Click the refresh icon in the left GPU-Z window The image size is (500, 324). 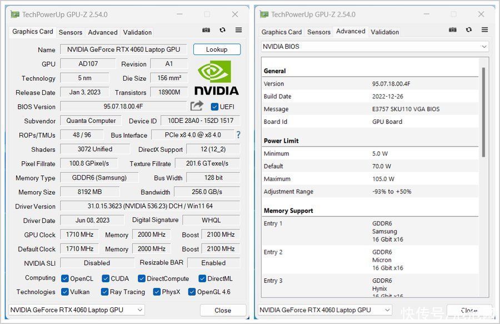[223, 30]
